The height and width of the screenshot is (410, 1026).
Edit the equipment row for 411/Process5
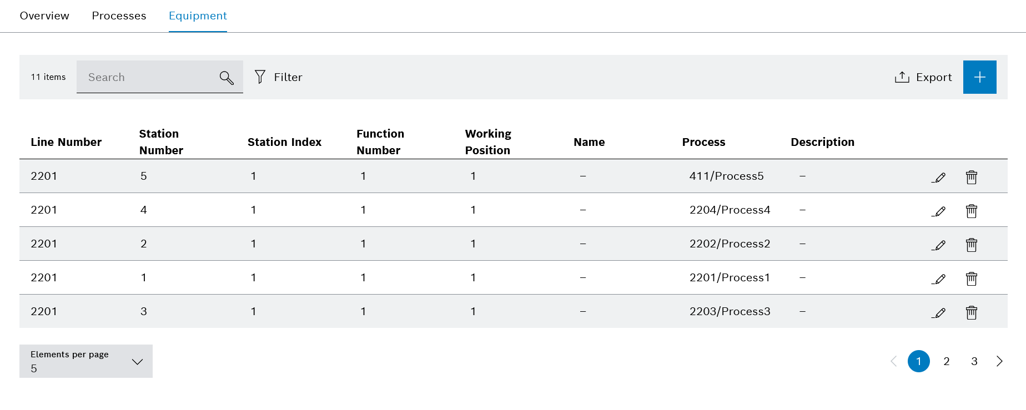pyautogui.click(x=939, y=177)
